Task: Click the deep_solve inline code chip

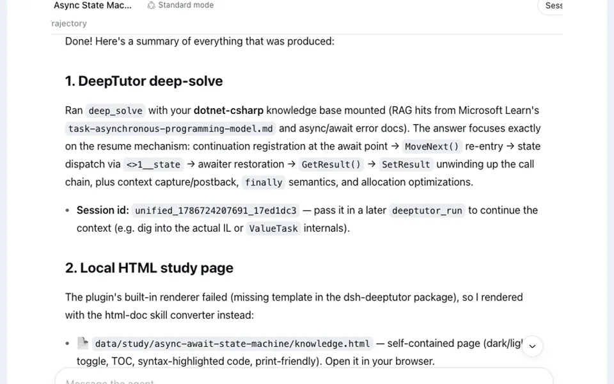Action: tap(116, 111)
